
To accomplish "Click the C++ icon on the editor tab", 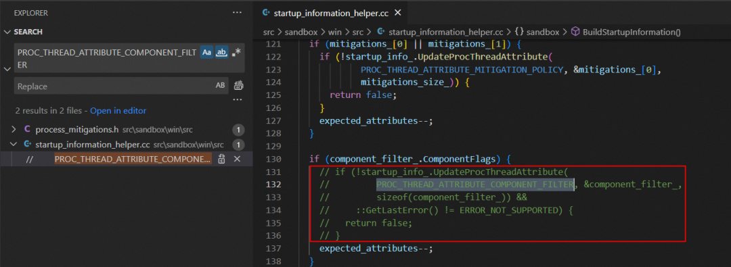I will 267,13.
